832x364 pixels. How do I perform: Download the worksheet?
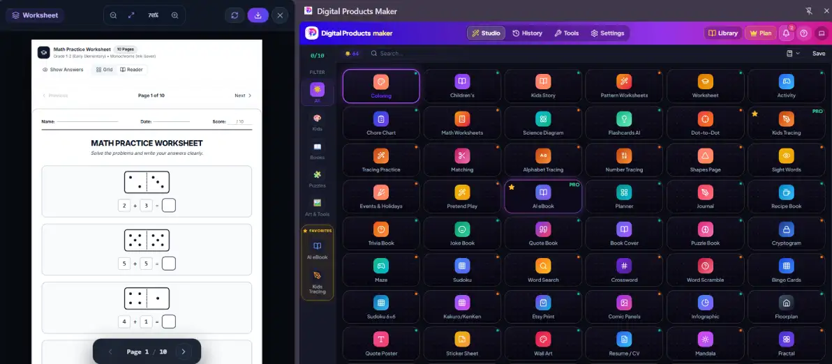(x=258, y=15)
